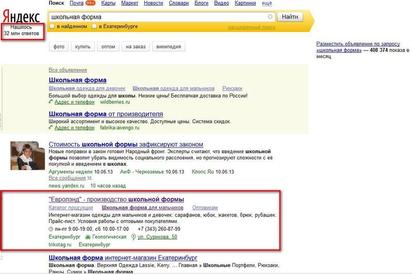Open the 'Клопс.Ru' source link
The height and width of the screenshot is (274, 412).
pos(202,172)
